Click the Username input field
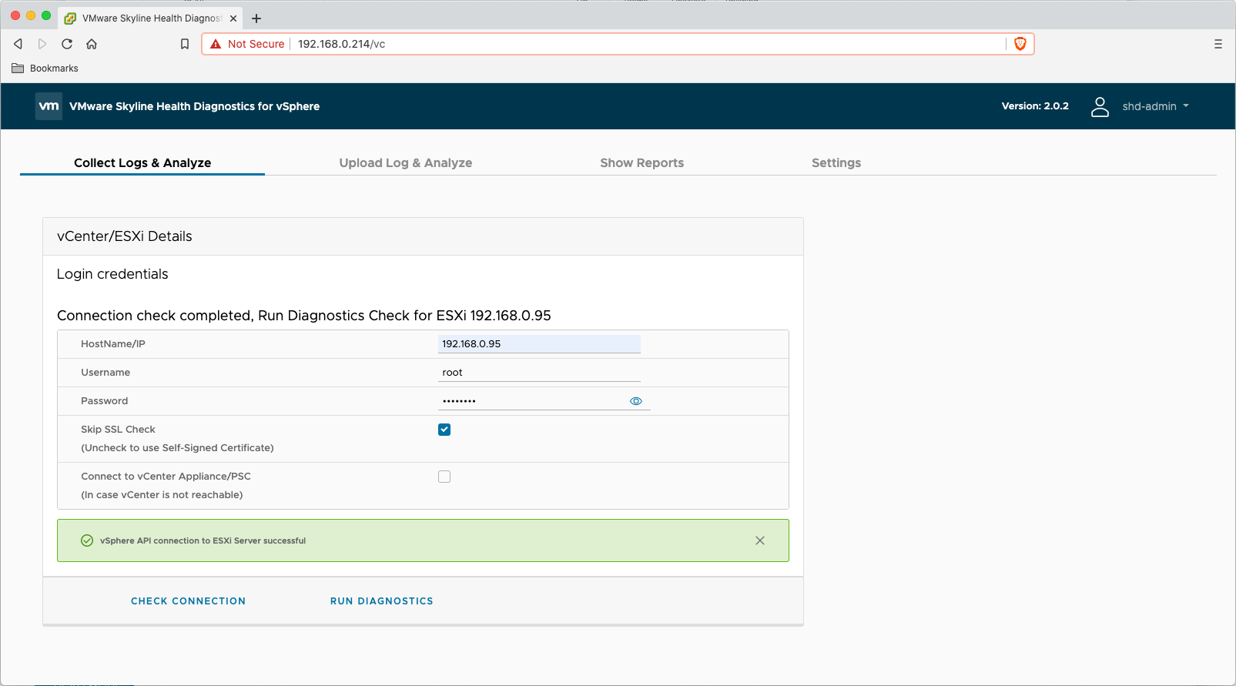This screenshot has height=686, width=1236. [539, 373]
